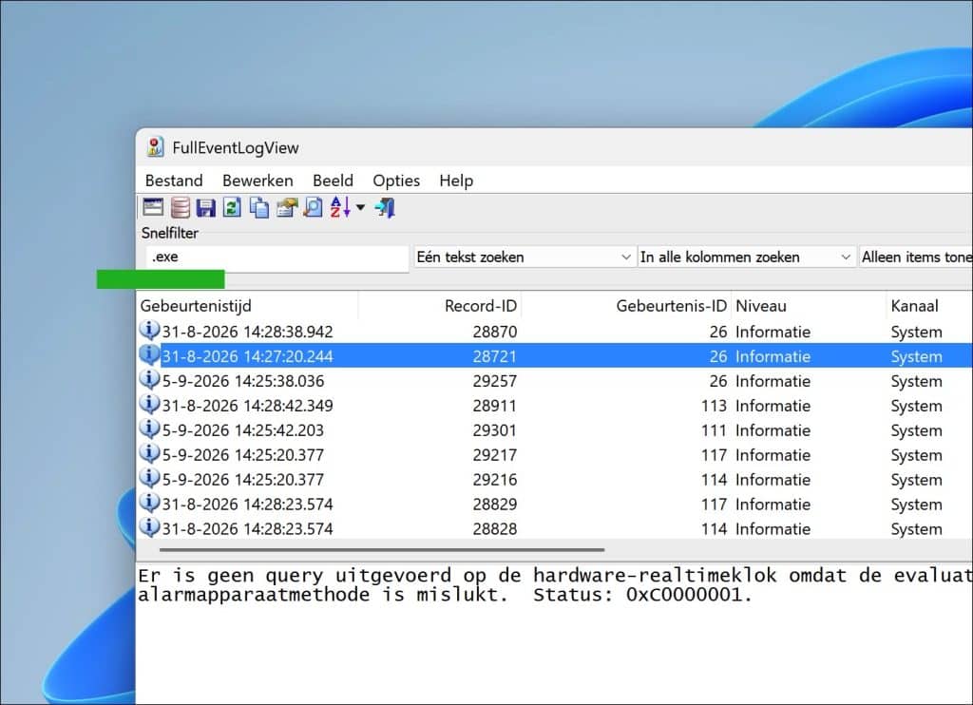Image resolution: width=973 pixels, height=705 pixels.
Task: Click Record-ID cell 29216
Action: click(494, 480)
